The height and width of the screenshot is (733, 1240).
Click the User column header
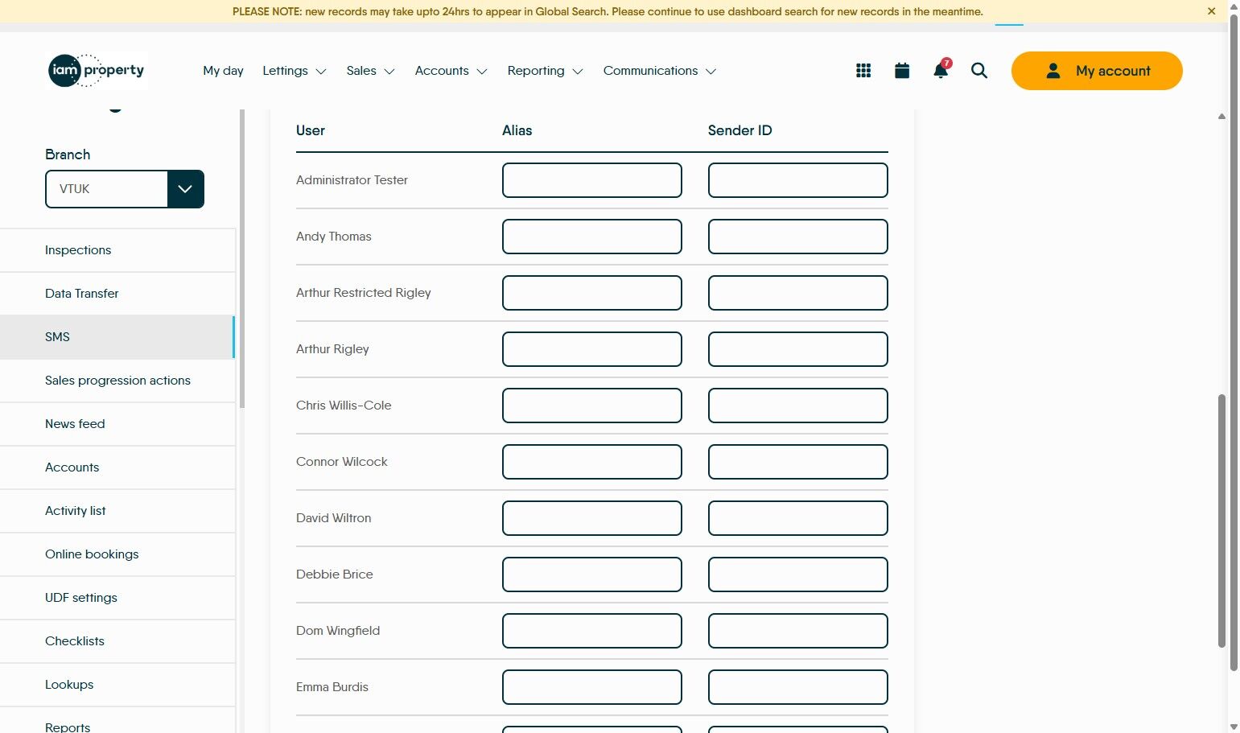tap(311, 130)
